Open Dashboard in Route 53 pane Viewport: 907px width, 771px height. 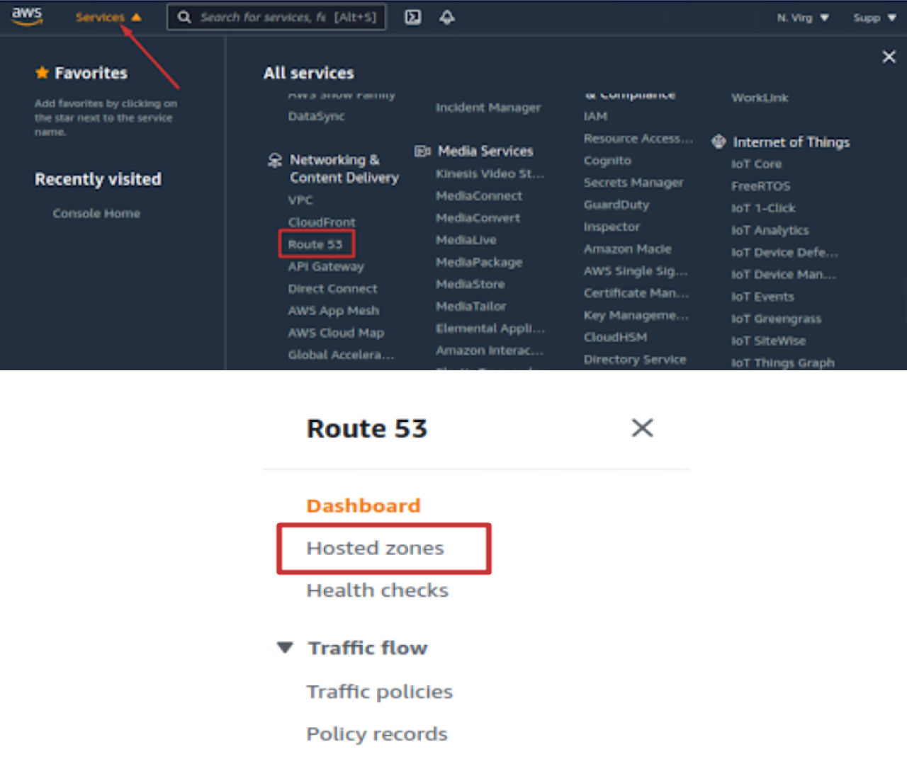point(364,506)
